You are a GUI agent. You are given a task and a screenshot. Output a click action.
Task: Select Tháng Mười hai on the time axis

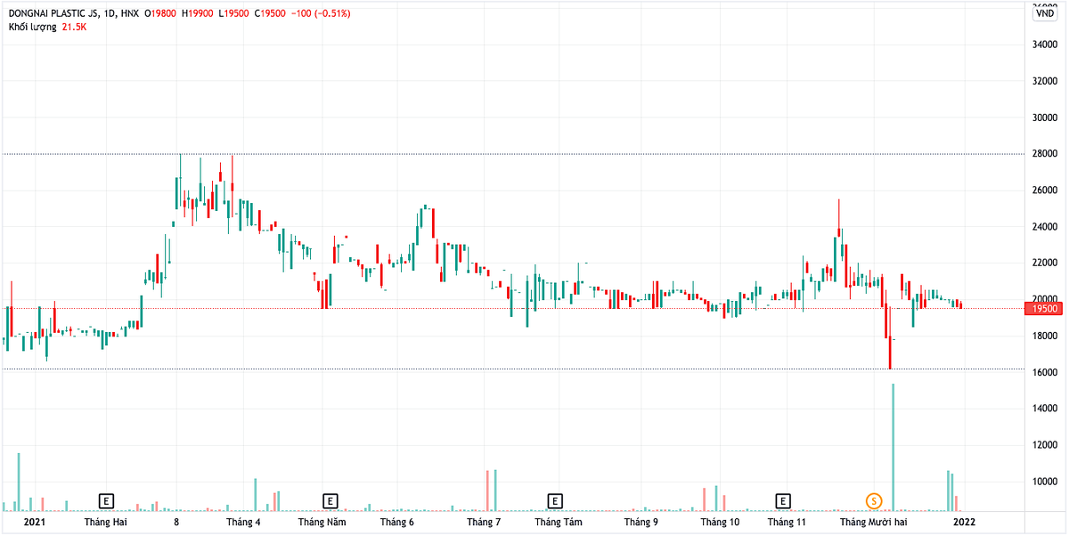(x=874, y=522)
